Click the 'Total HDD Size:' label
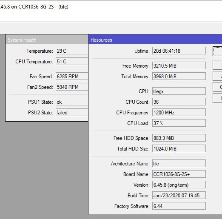Image resolution: width=222 pixels, height=219 pixels. coord(133,149)
